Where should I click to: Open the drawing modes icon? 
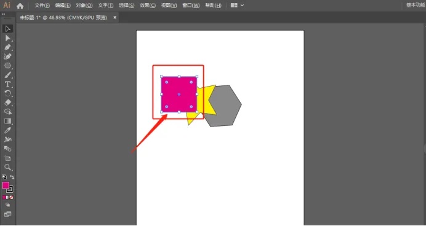[x=7, y=205]
